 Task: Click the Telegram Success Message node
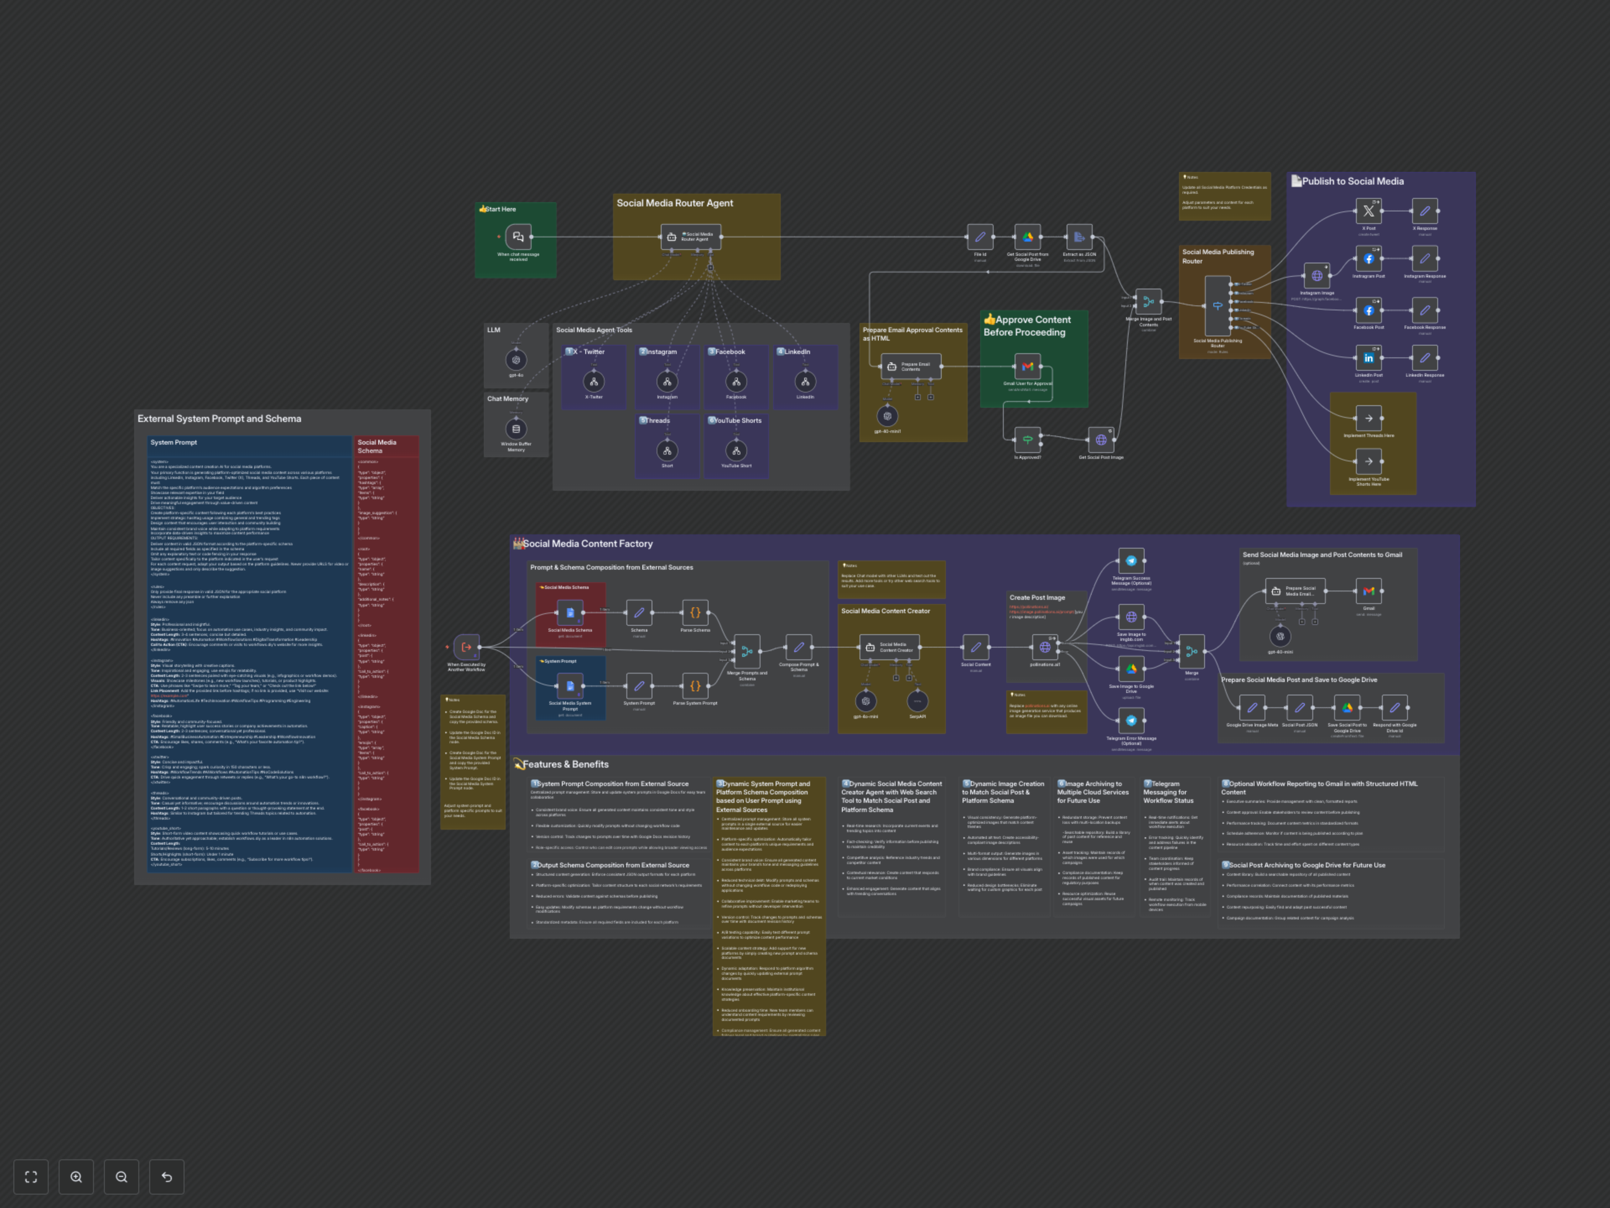point(1131,561)
